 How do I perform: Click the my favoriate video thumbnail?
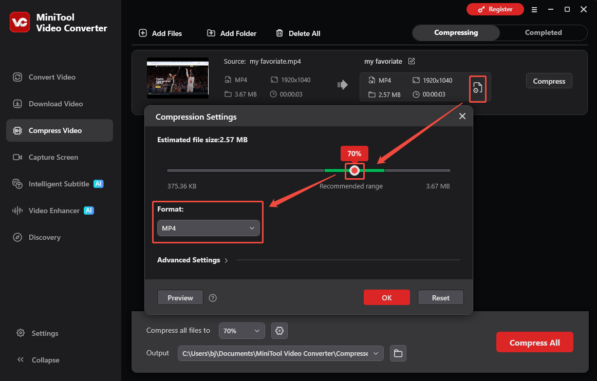pyautogui.click(x=178, y=78)
